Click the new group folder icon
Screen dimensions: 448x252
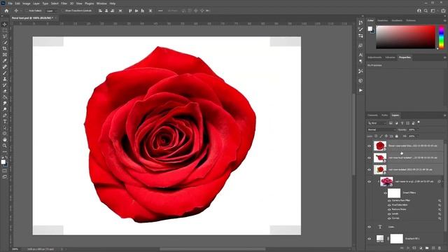[x=427, y=248]
